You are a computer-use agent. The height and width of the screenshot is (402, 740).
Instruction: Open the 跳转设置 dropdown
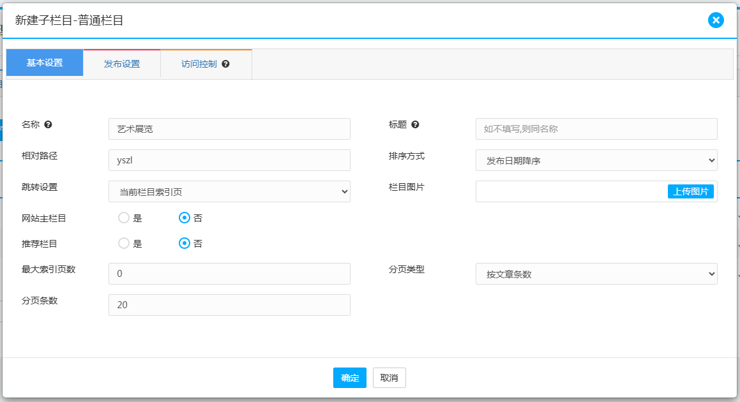coord(229,191)
